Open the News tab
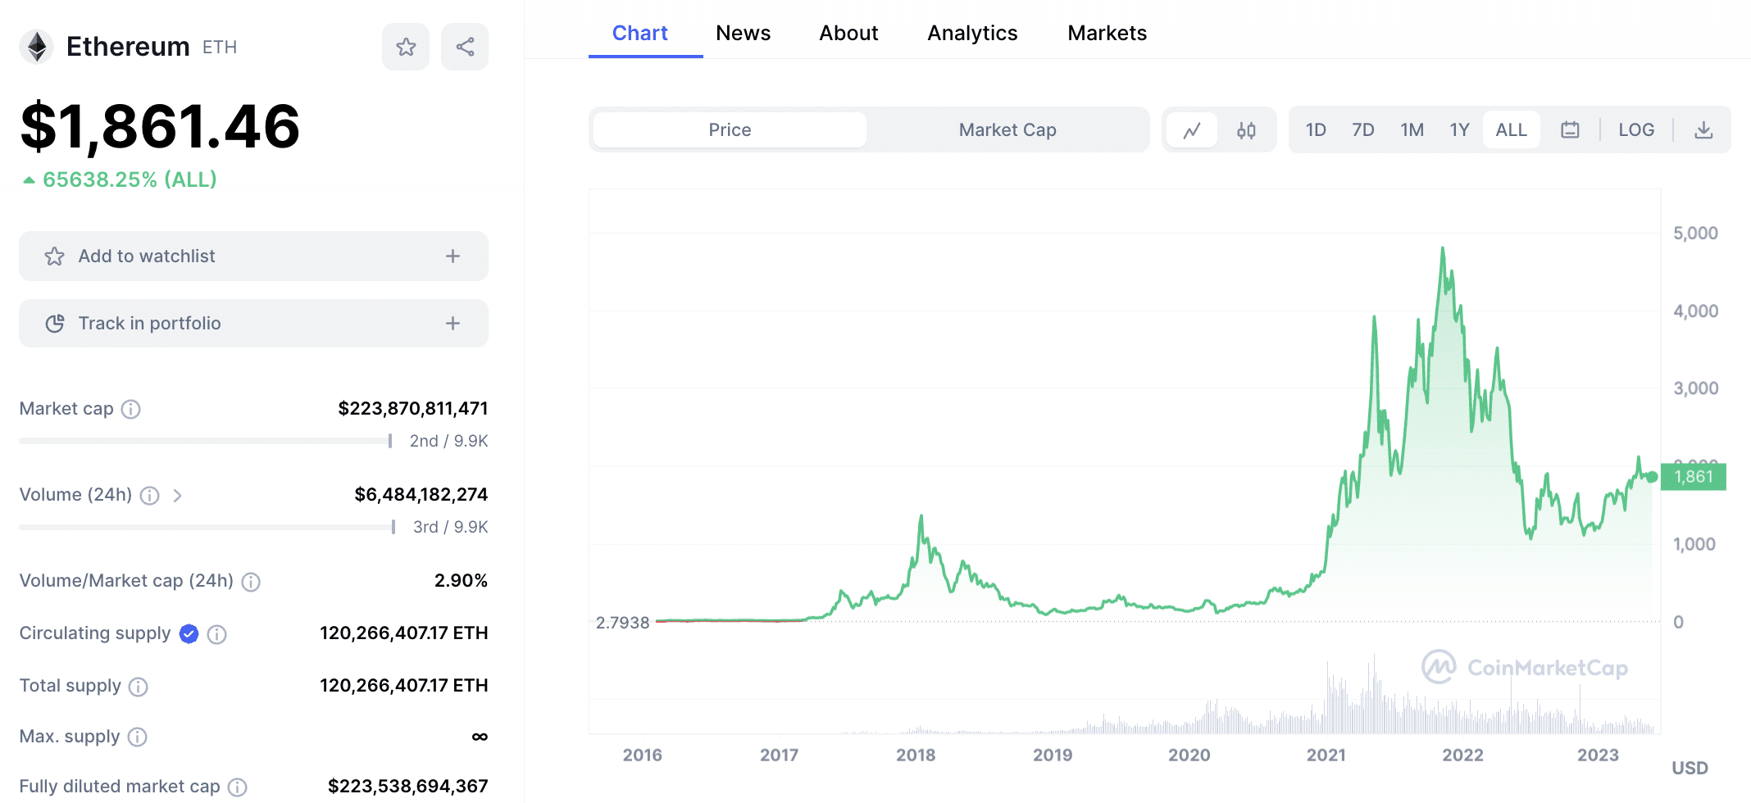The image size is (1751, 803). 743,33
